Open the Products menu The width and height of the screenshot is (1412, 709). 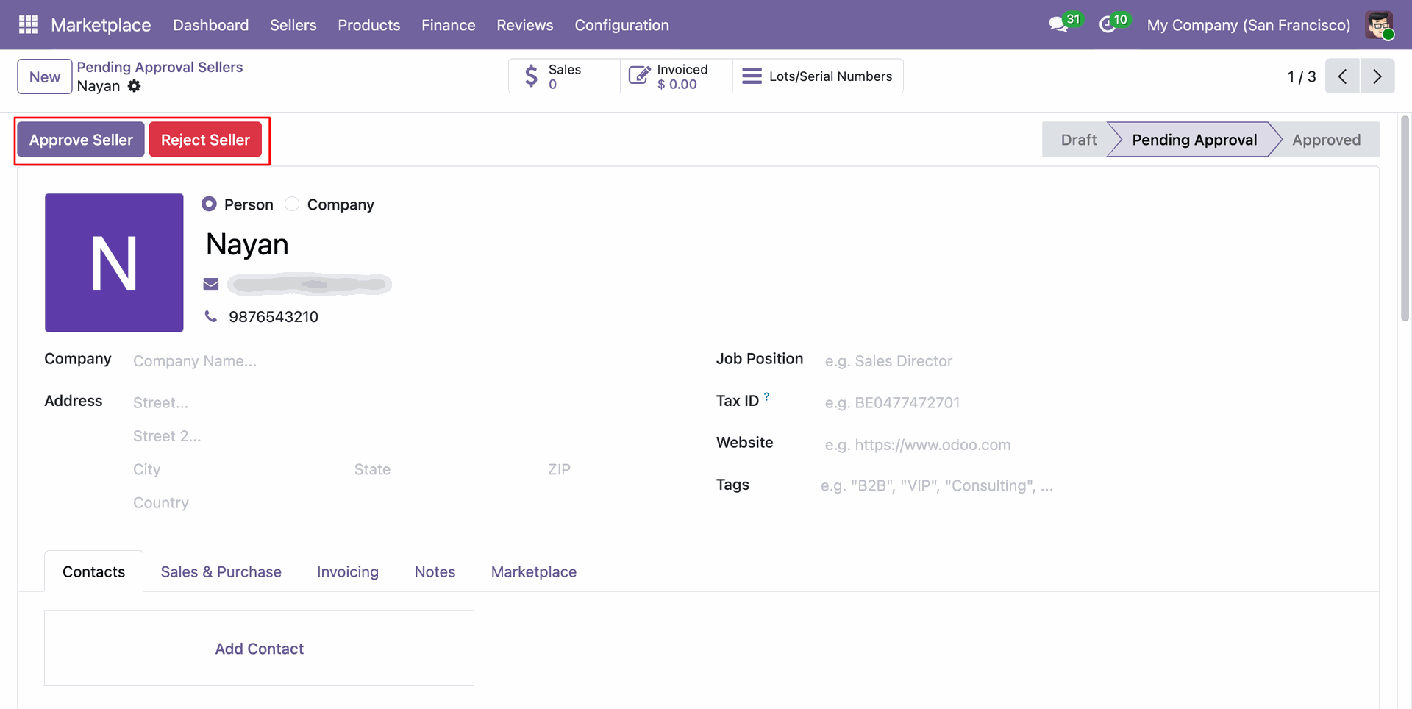click(369, 25)
